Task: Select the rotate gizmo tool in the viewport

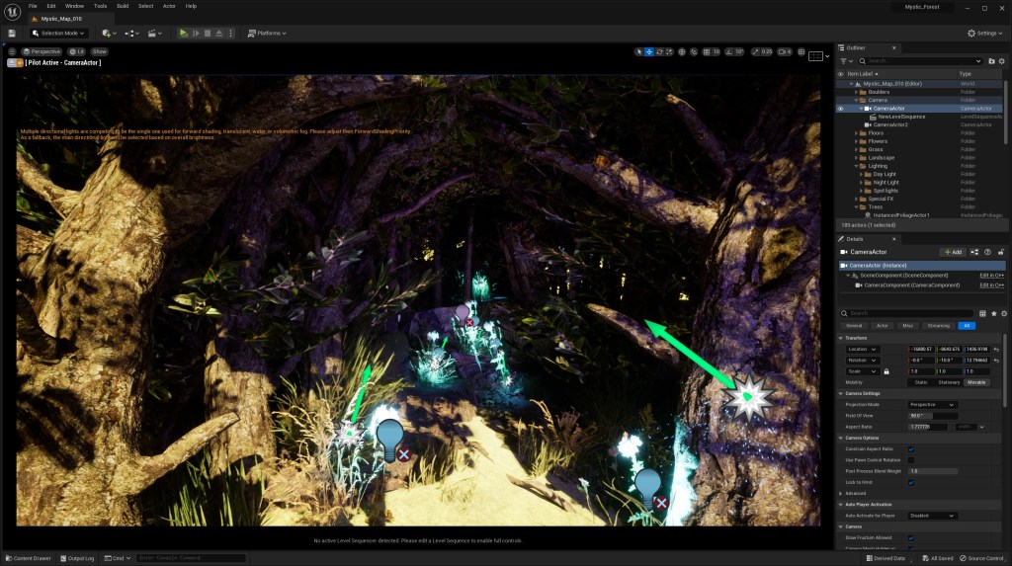Action: click(x=660, y=51)
